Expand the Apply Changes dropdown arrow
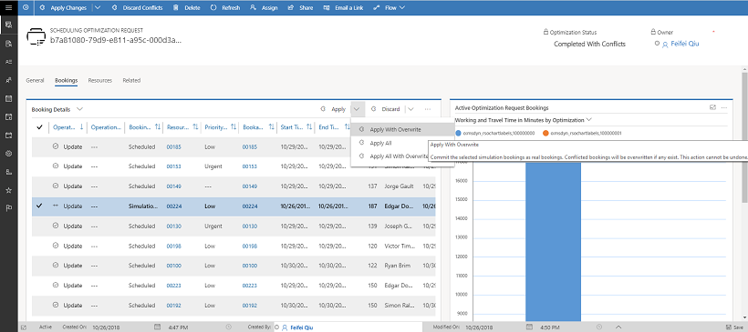Screen dimensions: 748x332 pyautogui.click(x=98, y=7)
